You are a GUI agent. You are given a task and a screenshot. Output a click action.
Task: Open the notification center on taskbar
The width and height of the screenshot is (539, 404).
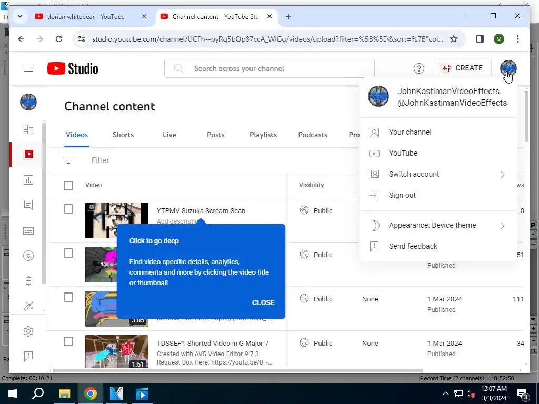(x=523, y=394)
